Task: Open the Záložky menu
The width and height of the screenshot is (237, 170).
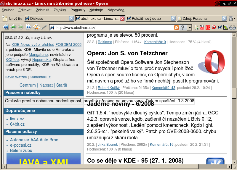Action: [x=60, y=10]
